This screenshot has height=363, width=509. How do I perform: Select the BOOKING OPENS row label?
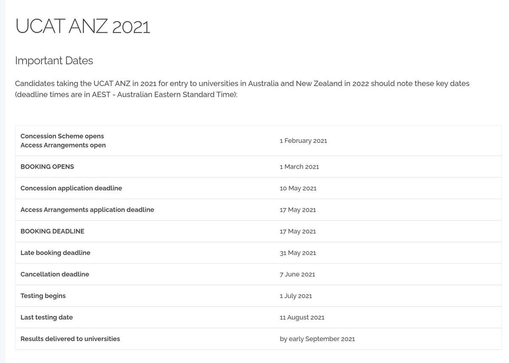point(47,167)
